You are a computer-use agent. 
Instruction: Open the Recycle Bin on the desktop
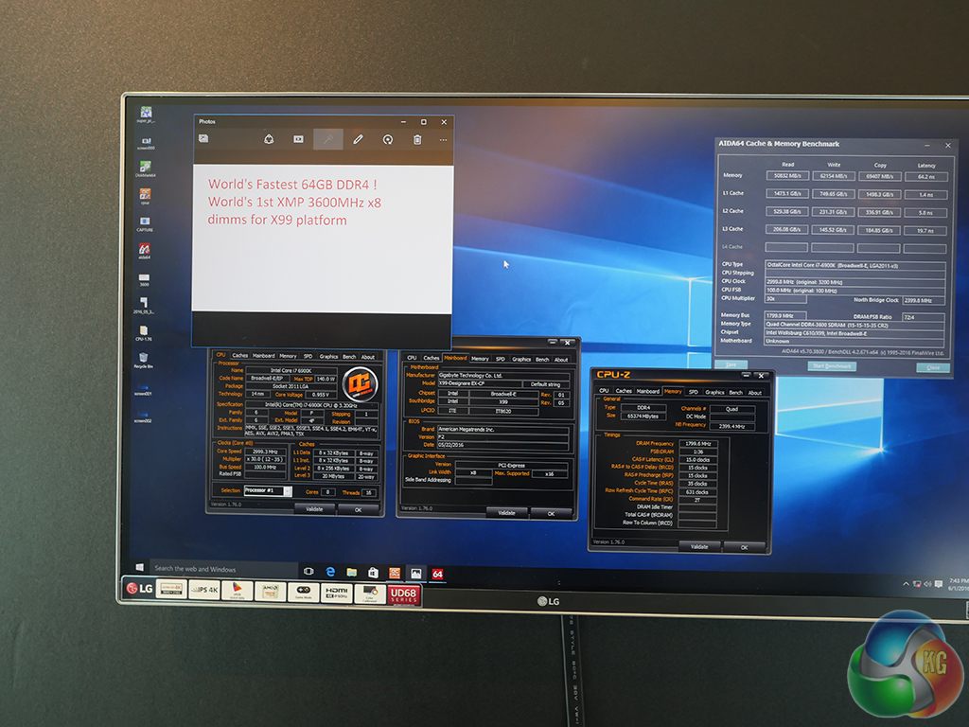click(x=145, y=358)
